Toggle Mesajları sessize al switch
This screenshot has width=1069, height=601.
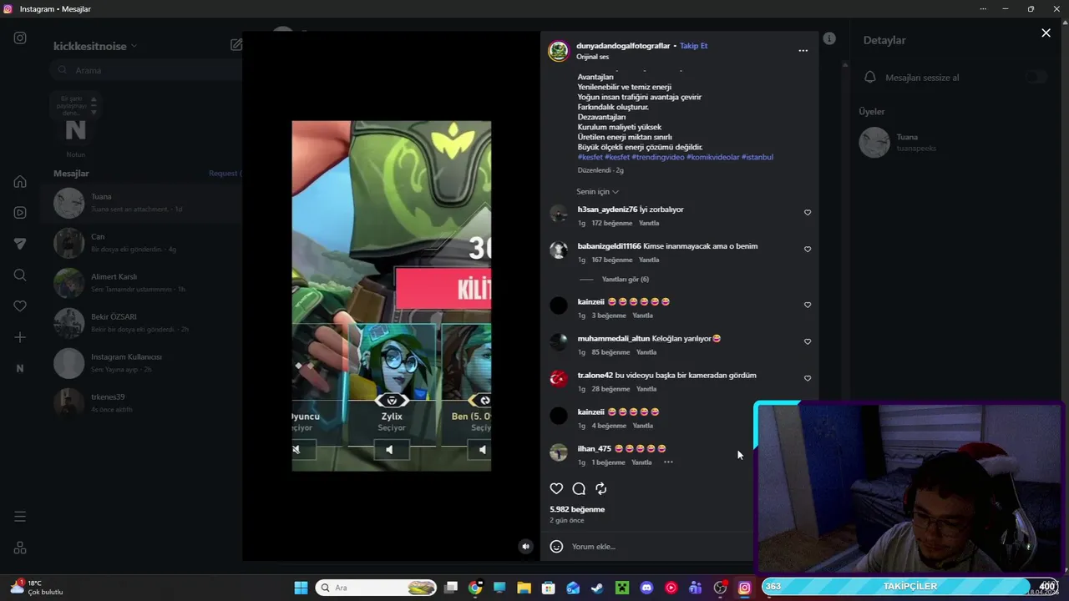[x=1036, y=78]
